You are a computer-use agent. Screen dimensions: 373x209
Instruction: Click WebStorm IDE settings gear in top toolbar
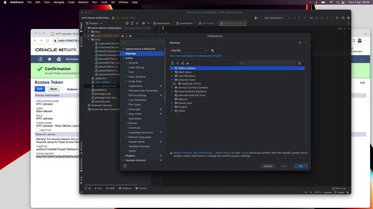tap(349, 18)
